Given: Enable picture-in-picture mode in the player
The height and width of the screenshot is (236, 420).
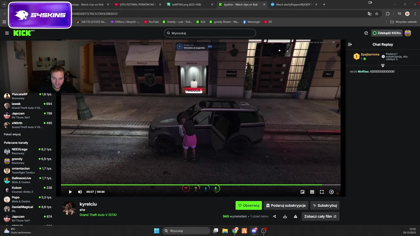Looking at the screenshot, I should coord(303,192).
